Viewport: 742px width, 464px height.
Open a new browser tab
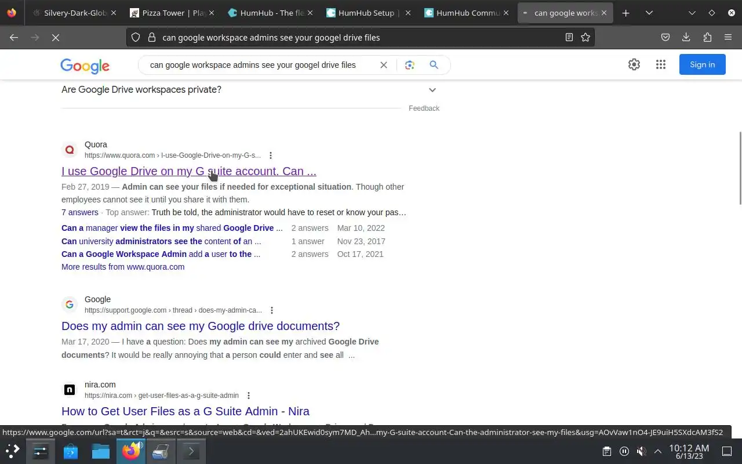(625, 13)
